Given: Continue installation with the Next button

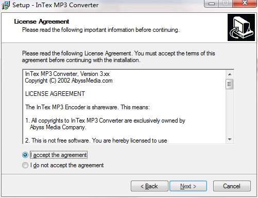Looking at the screenshot, I should click(x=188, y=186).
